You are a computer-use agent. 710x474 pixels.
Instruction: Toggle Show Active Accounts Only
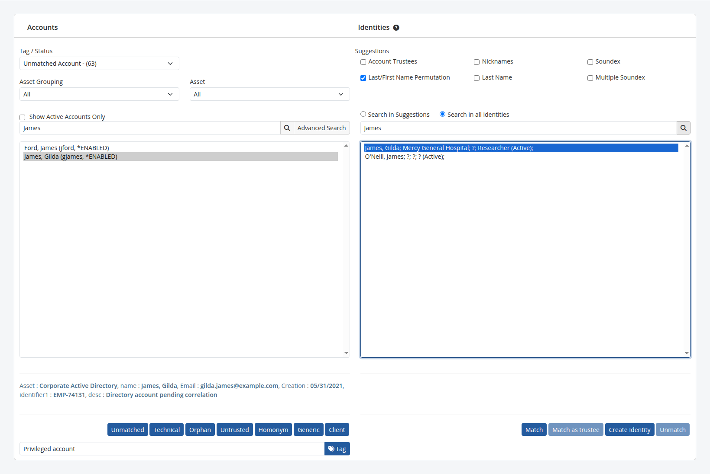(x=23, y=117)
